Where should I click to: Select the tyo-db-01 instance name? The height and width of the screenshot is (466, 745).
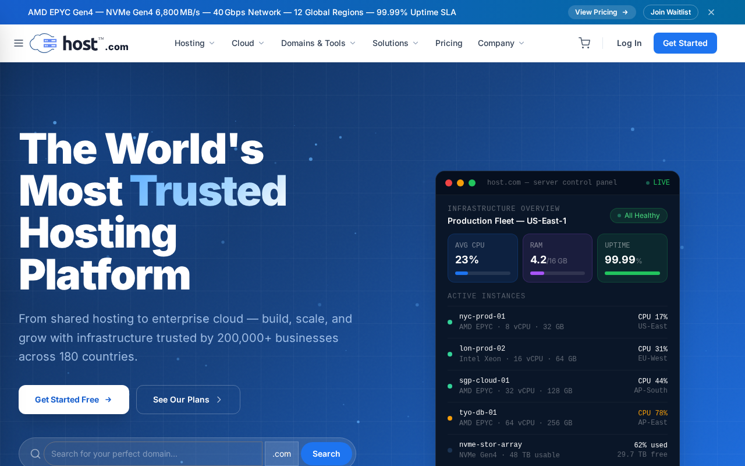(x=478, y=413)
